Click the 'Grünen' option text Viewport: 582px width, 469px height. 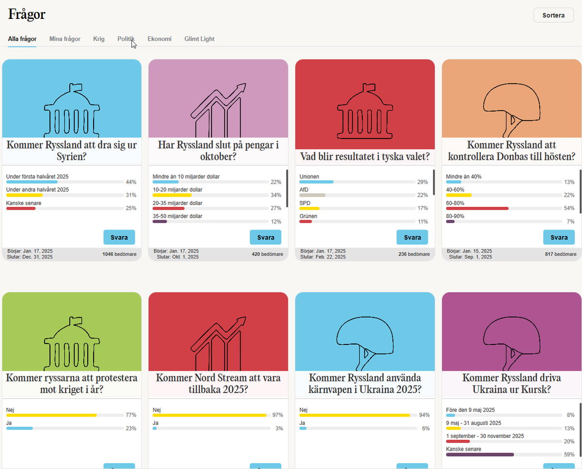[308, 216]
